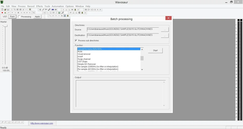Open the View menu
This screenshot has width=243, height=129.
[14, 6]
